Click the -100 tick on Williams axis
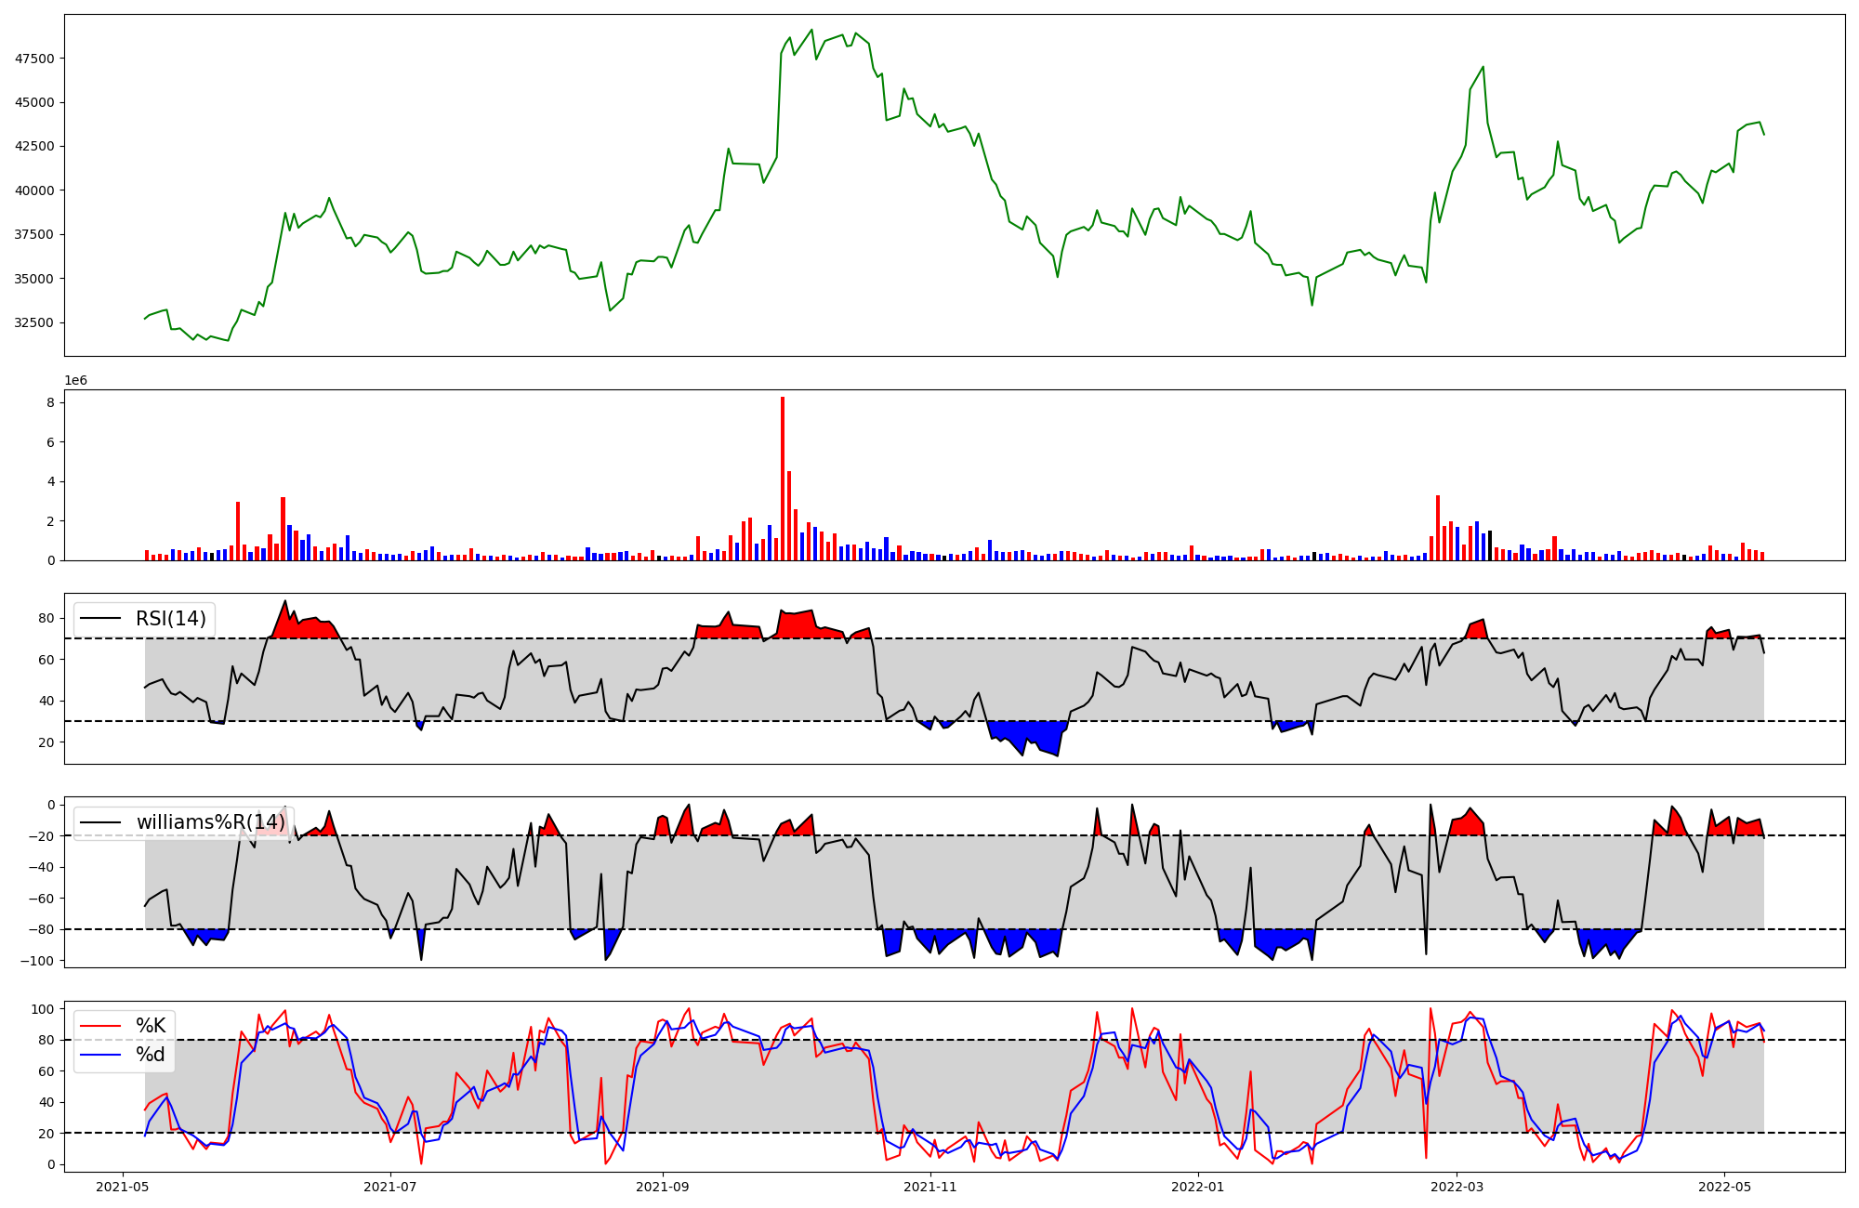Screen dimensions: 1859x1208 coord(39,961)
